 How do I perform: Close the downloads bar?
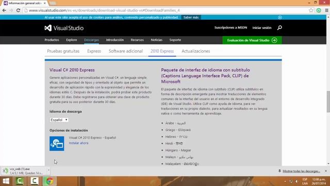[326, 171]
